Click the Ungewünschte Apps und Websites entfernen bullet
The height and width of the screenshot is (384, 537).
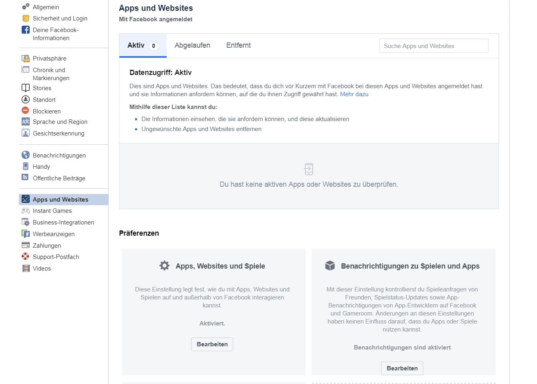click(x=201, y=129)
